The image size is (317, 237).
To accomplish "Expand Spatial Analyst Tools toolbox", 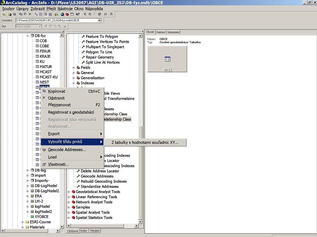I will tap(69, 212).
